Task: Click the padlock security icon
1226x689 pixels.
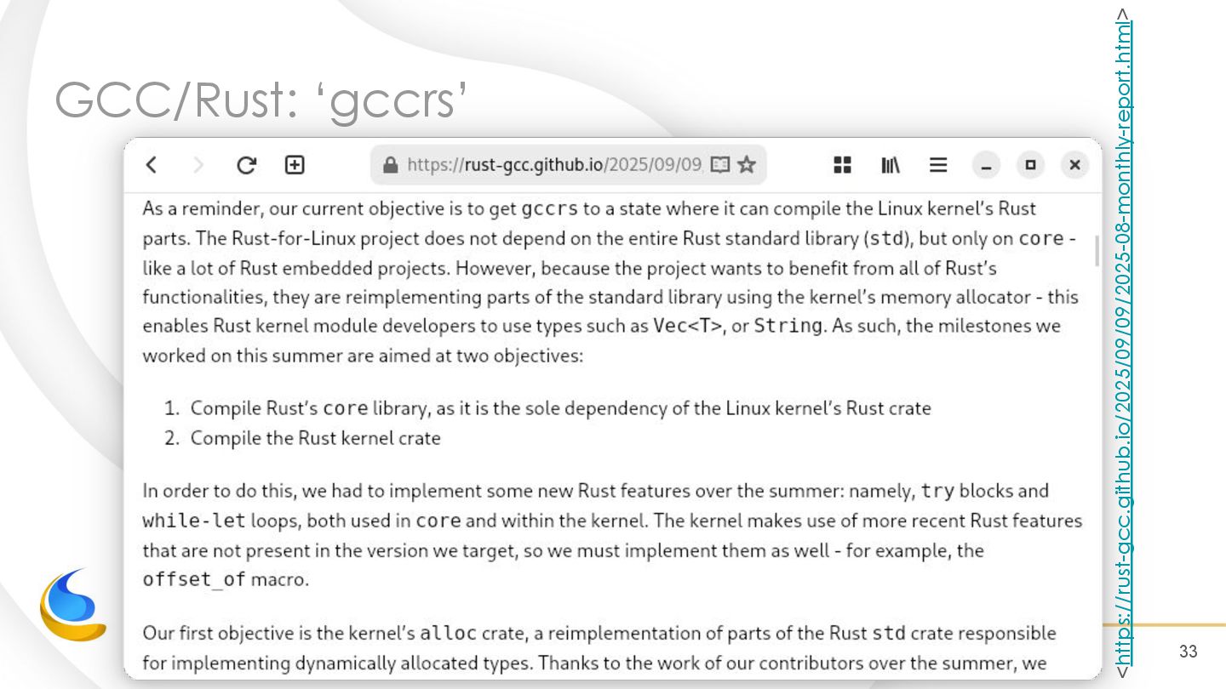Action: (x=391, y=165)
